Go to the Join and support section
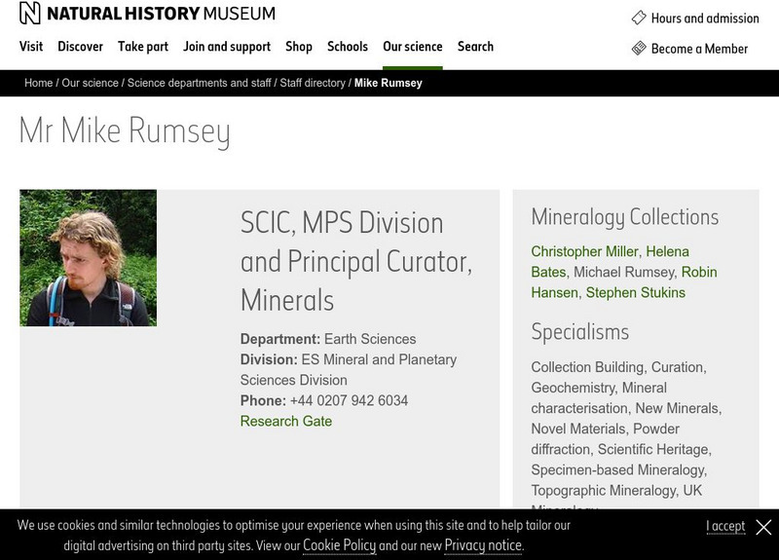Viewport: 779px width, 560px height. (227, 47)
